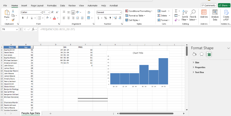
Task: Switch to the Page Layout tab
Action: 37,5
